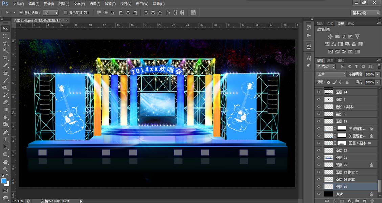Screen dimensions: 382x203
Task: Open the 不透明度 slider dropdown arrow
Action: coord(378,74)
